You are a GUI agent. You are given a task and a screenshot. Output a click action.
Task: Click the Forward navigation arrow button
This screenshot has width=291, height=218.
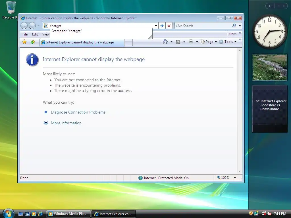pos(32,26)
